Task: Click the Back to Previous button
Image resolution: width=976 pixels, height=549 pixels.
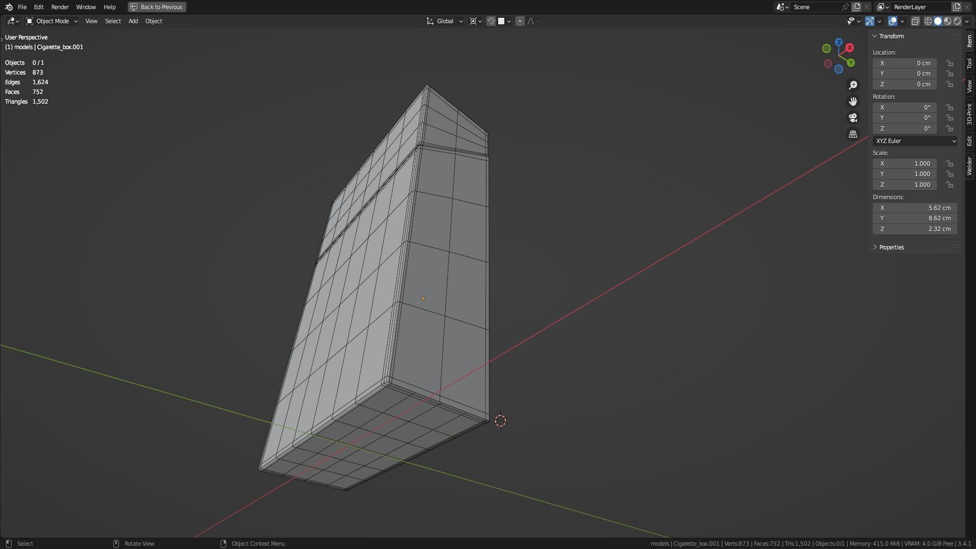Action: click(157, 7)
